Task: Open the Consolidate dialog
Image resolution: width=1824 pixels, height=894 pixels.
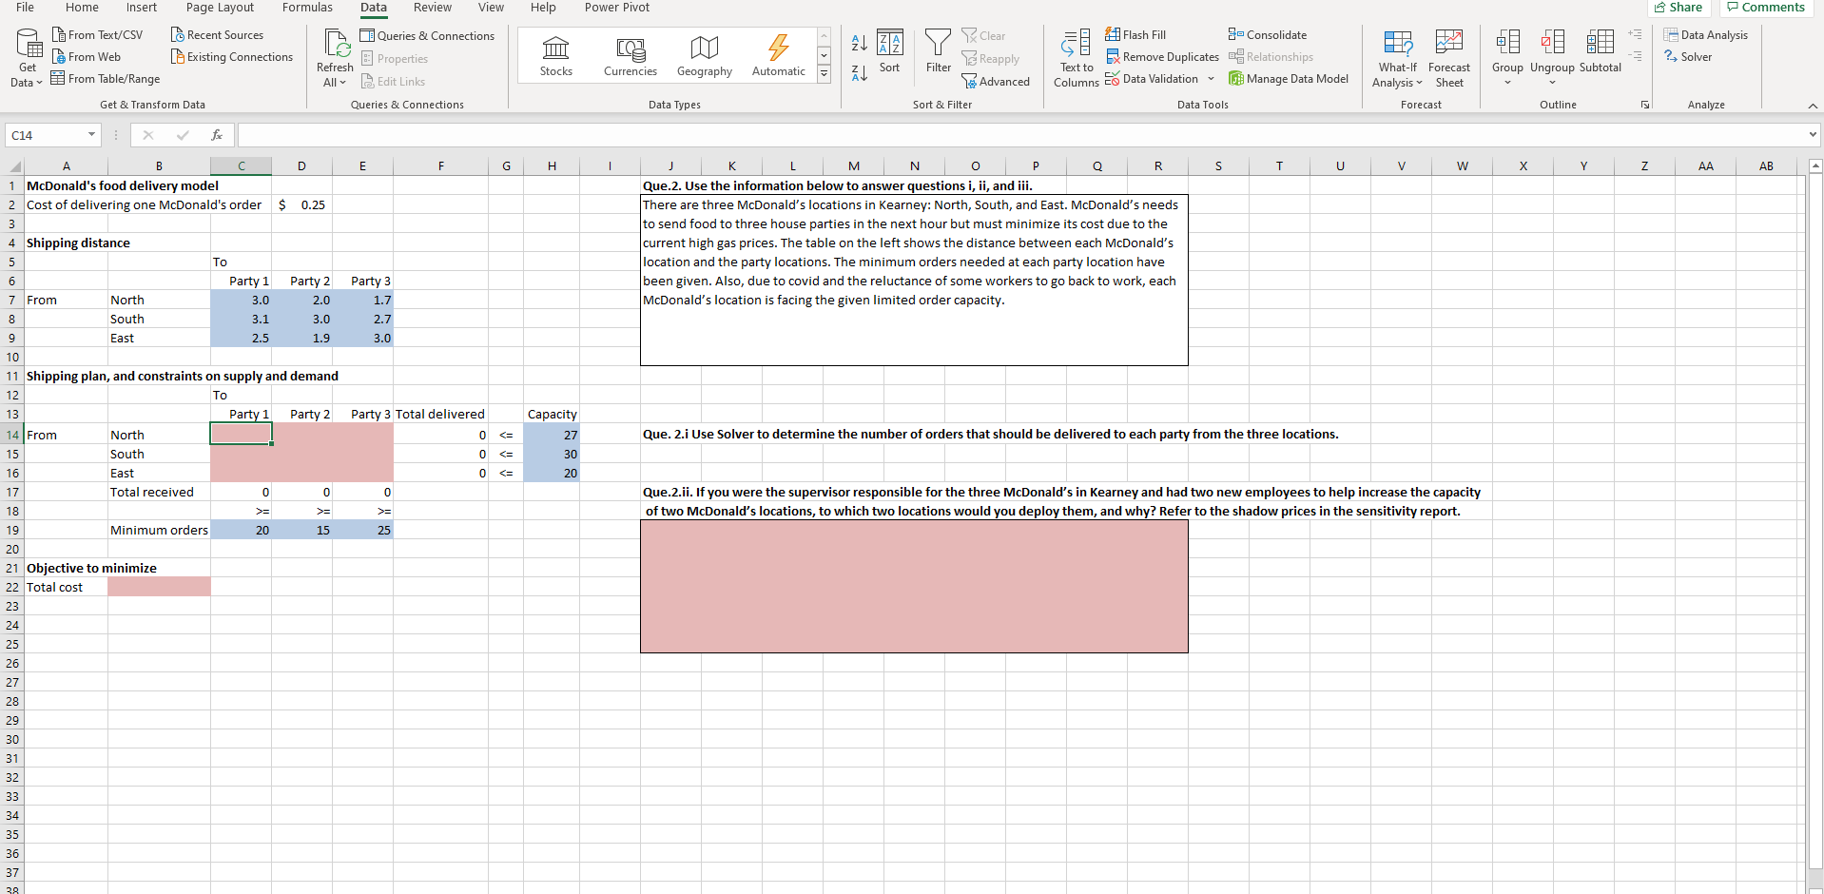Action: (1268, 34)
